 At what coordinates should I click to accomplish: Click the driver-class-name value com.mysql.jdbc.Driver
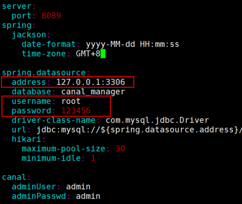coord(157,120)
